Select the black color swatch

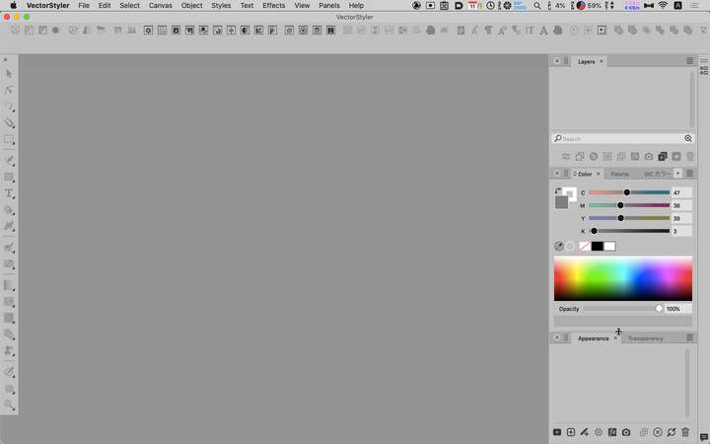pos(597,246)
